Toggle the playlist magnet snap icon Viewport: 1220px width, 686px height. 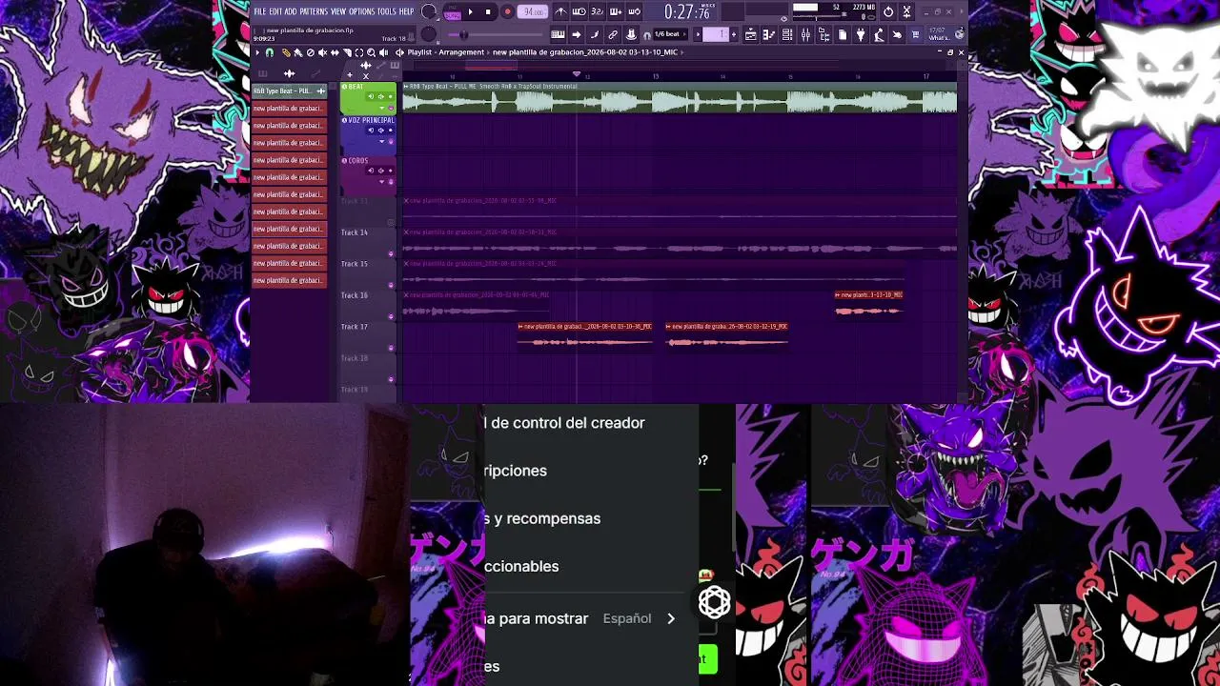pos(270,52)
